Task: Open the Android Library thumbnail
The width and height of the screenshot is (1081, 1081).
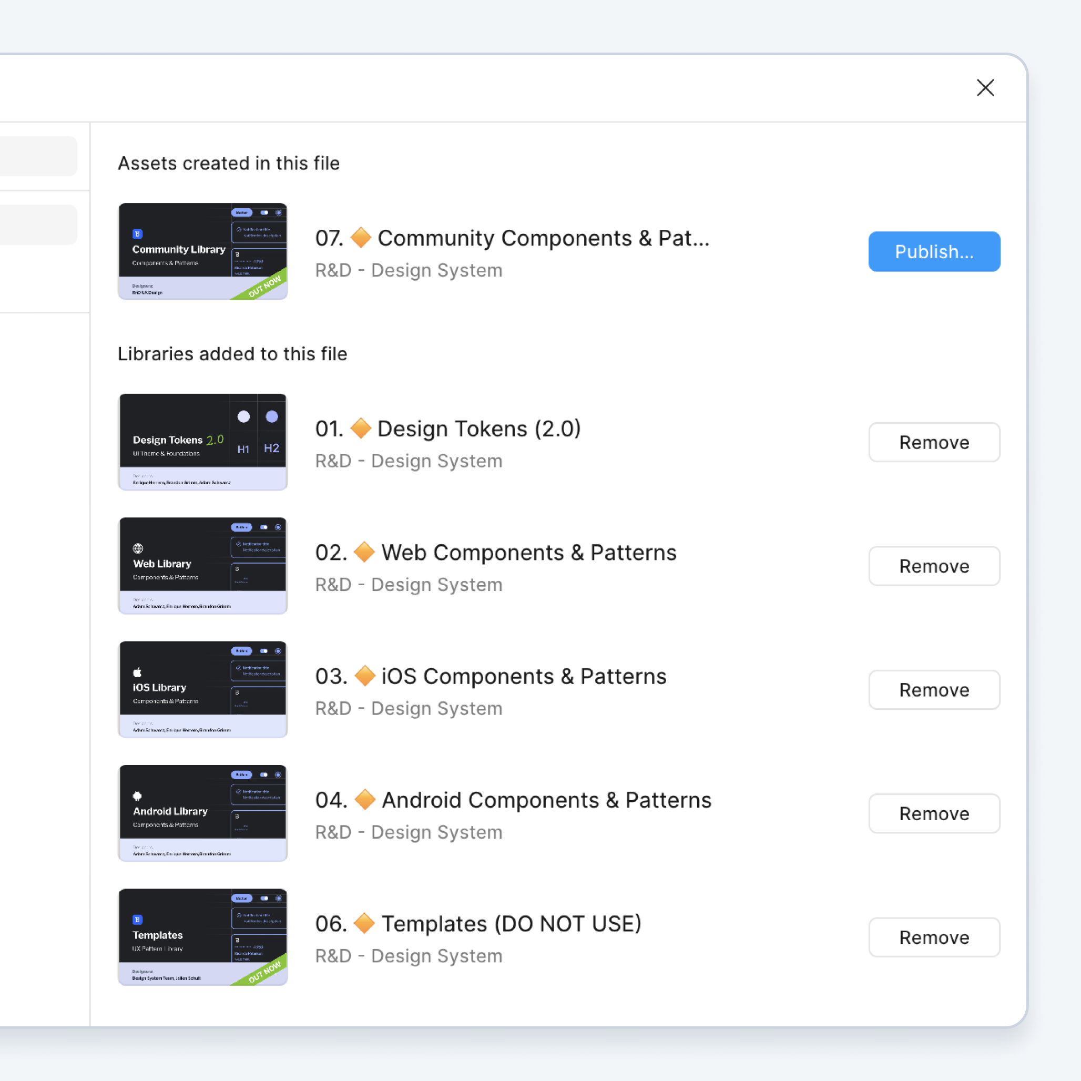Action: [202, 813]
